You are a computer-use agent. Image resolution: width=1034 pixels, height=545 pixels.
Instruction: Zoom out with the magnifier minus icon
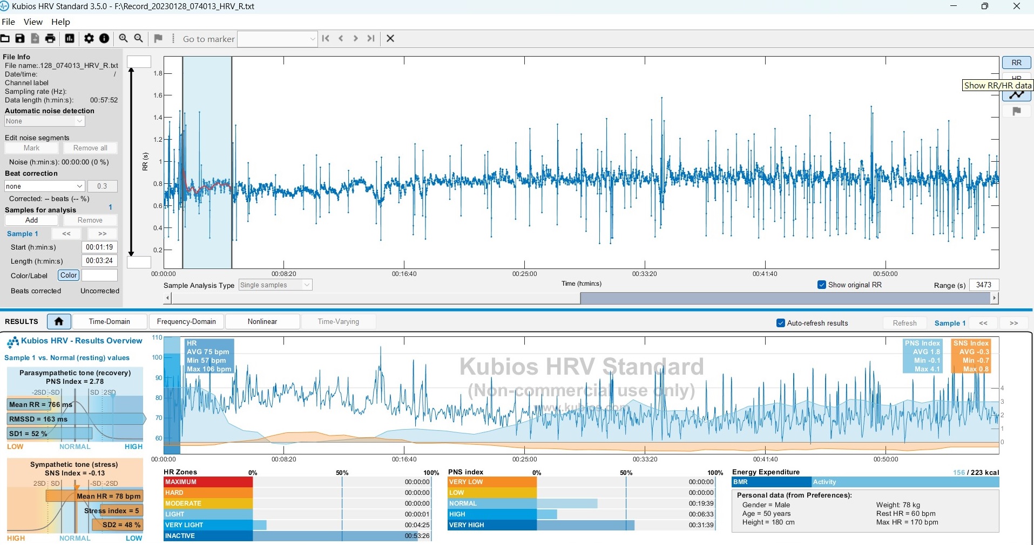tap(139, 38)
